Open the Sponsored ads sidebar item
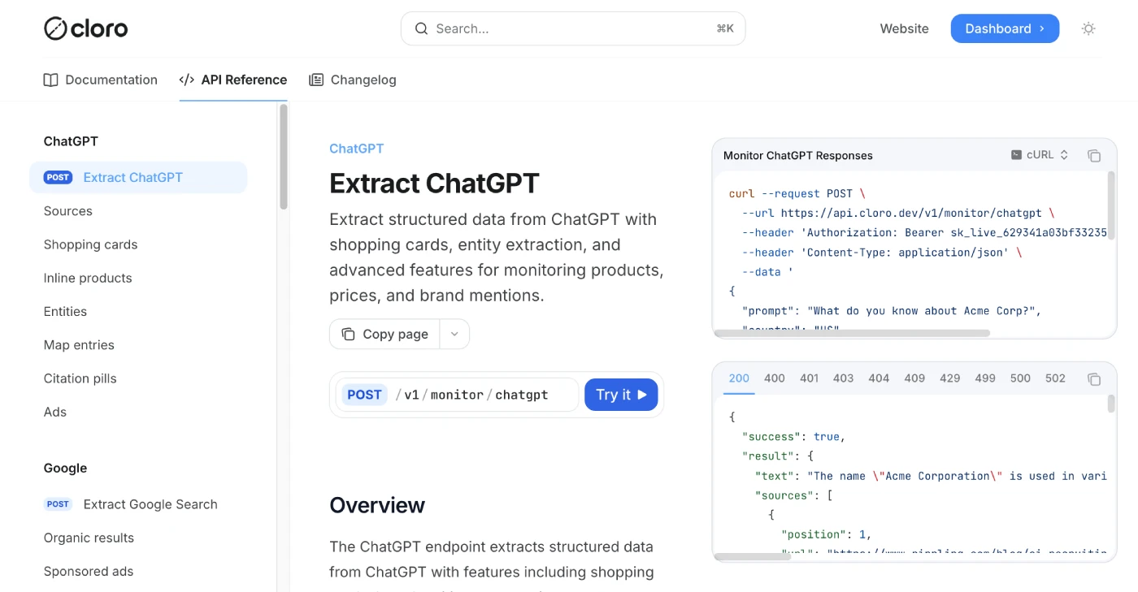The image size is (1138, 592). pos(89,571)
